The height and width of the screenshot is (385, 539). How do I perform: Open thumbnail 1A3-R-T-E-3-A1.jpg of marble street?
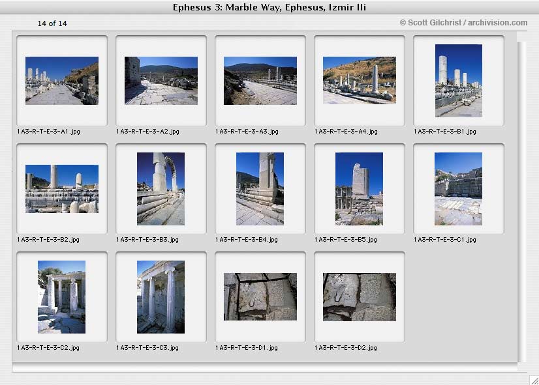(62, 81)
